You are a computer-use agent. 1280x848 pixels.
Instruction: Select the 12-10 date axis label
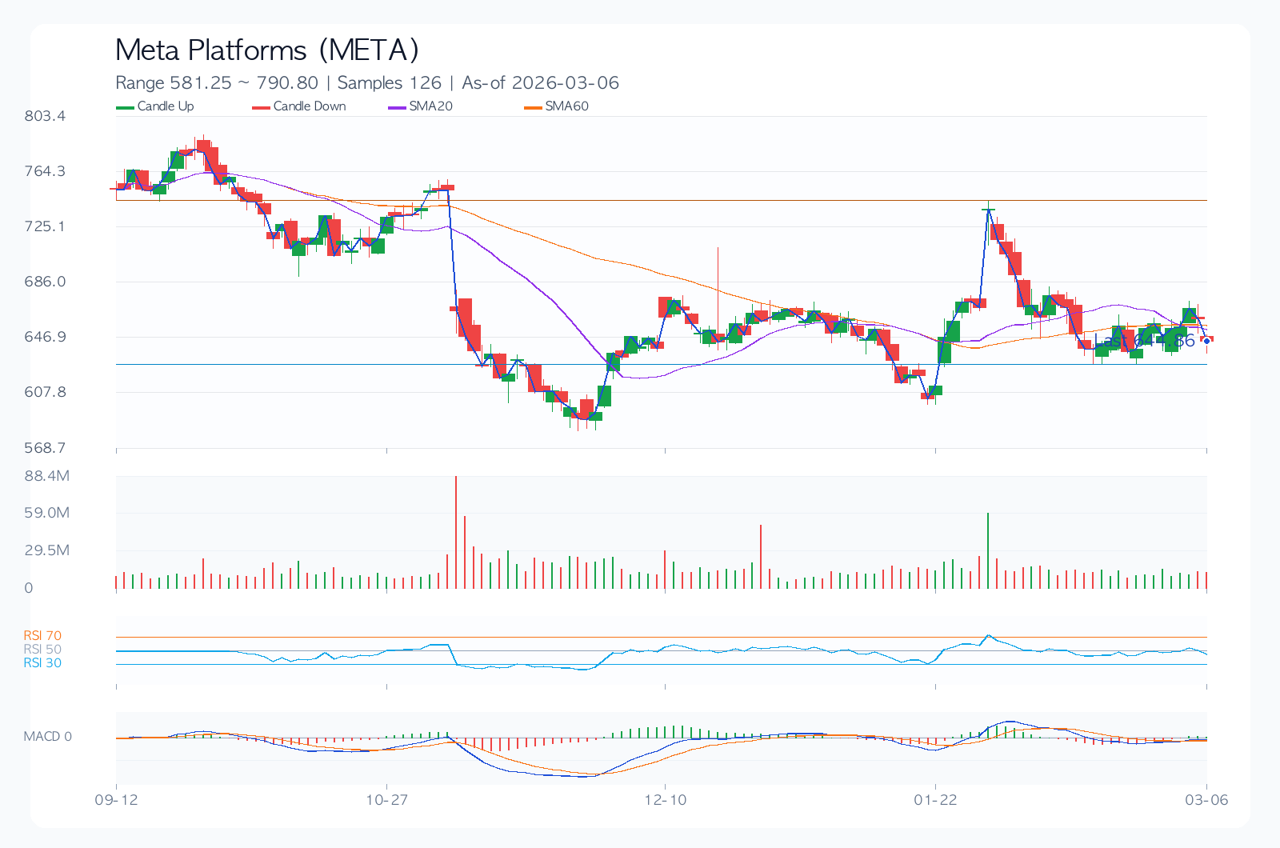pos(666,800)
